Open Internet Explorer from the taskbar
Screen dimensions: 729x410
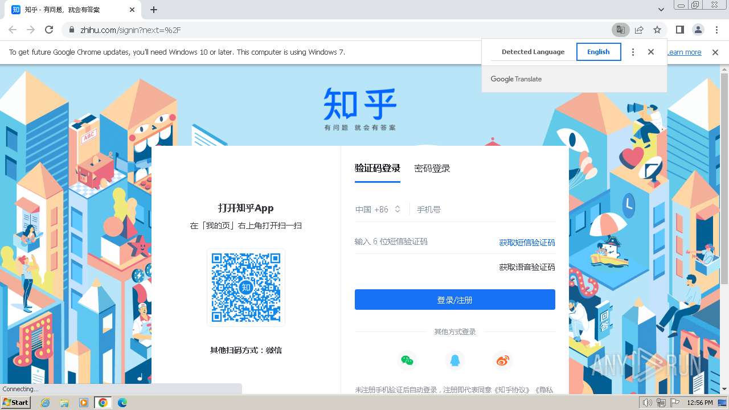[45, 403]
